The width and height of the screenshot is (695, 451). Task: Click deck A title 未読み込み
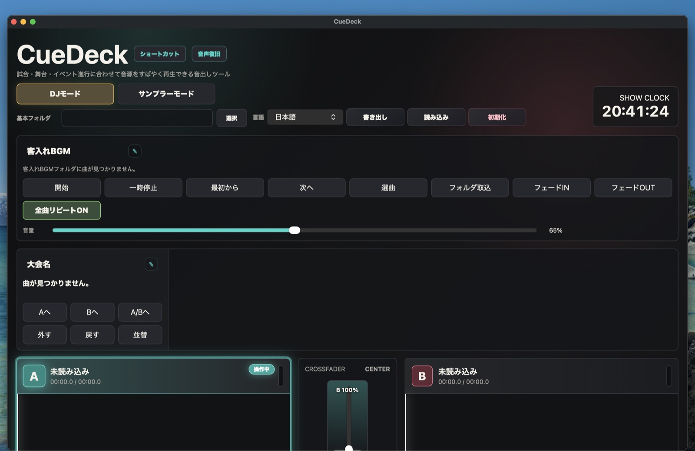[x=69, y=372]
